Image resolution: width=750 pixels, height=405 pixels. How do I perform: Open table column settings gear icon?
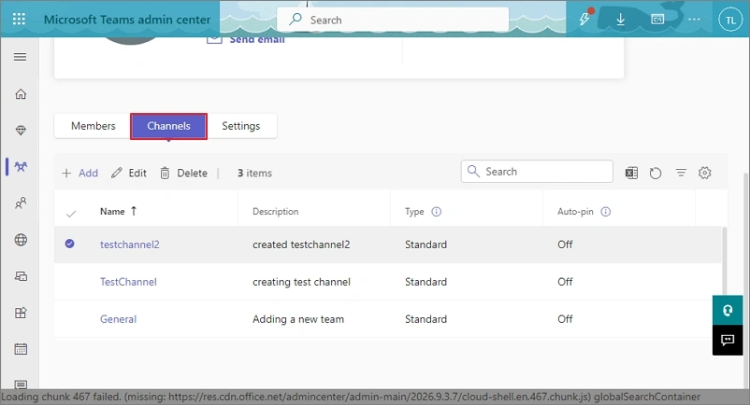pos(704,173)
